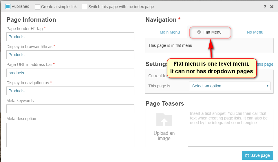Click the Save page button
This screenshot has width=278, height=162.
point(257,155)
